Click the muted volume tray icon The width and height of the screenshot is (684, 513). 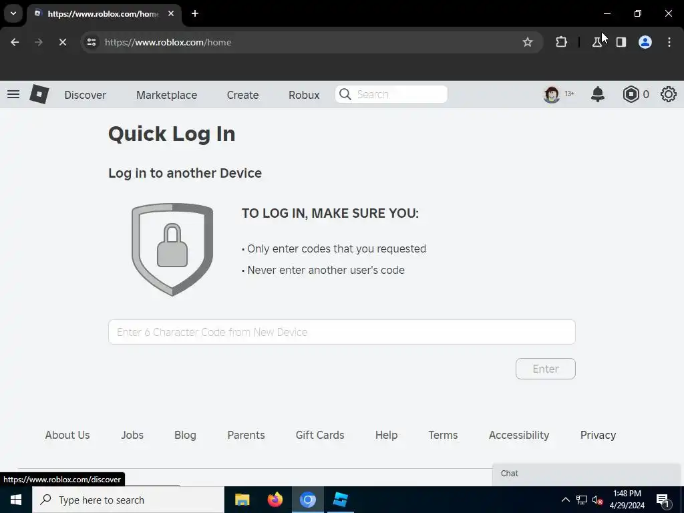click(x=597, y=500)
